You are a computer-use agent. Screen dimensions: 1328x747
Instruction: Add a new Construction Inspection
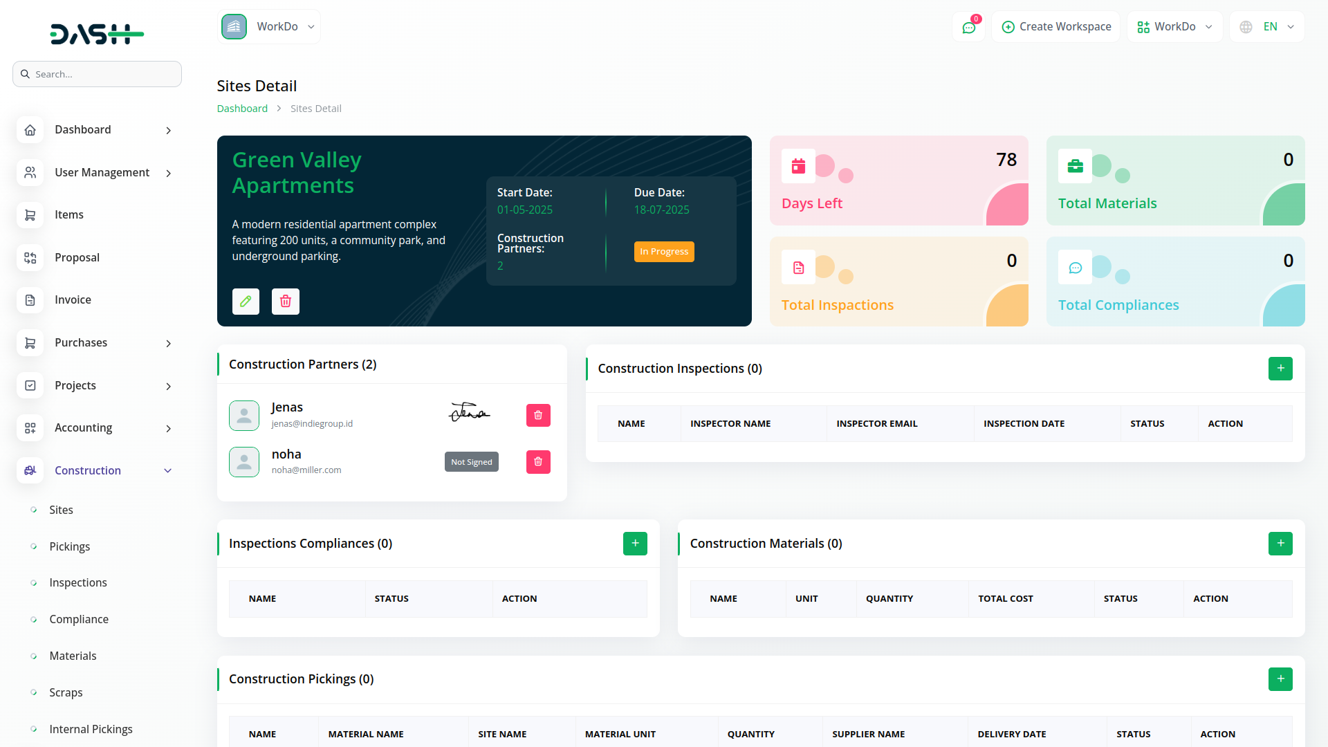(1280, 369)
